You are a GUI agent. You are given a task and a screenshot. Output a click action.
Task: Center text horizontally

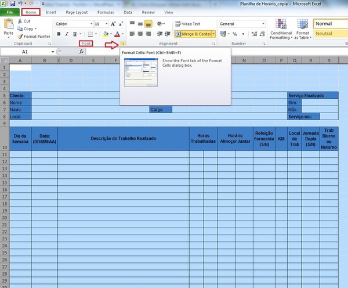click(x=140, y=34)
